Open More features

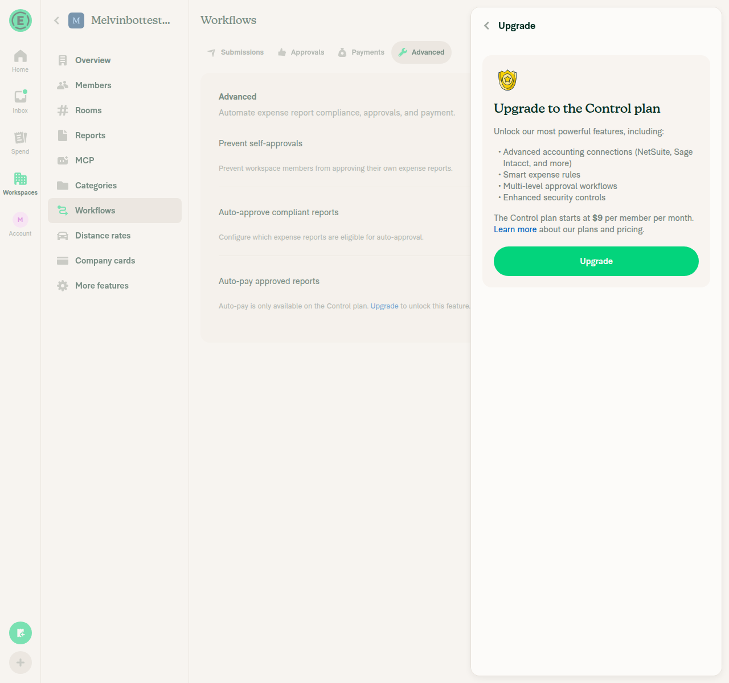pyautogui.click(x=114, y=286)
